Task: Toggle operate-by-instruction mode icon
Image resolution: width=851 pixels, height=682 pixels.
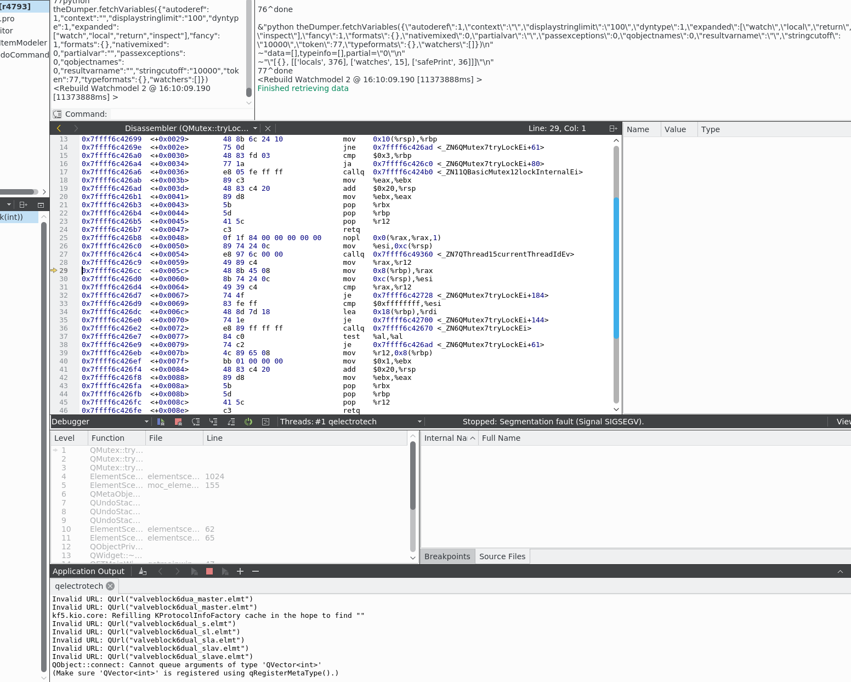Action: pos(266,422)
